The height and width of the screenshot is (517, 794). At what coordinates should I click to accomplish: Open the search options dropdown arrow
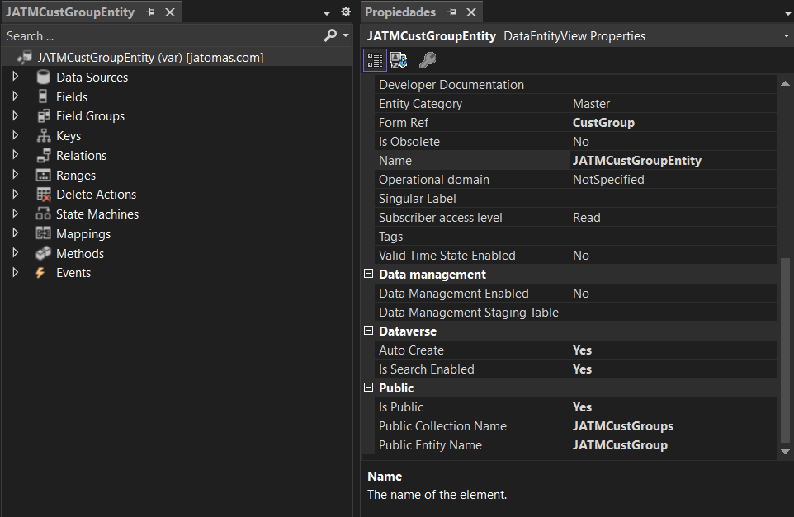[345, 35]
